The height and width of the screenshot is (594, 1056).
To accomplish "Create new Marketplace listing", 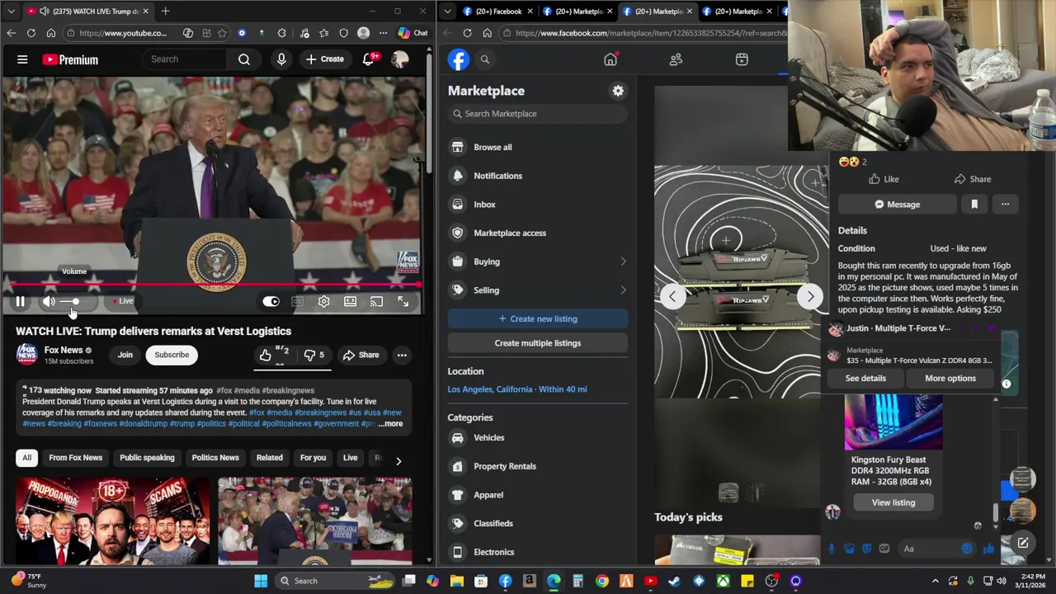I will pyautogui.click(x=538, y=318).
